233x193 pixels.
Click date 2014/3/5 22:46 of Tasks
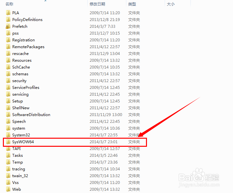(103, 155)
